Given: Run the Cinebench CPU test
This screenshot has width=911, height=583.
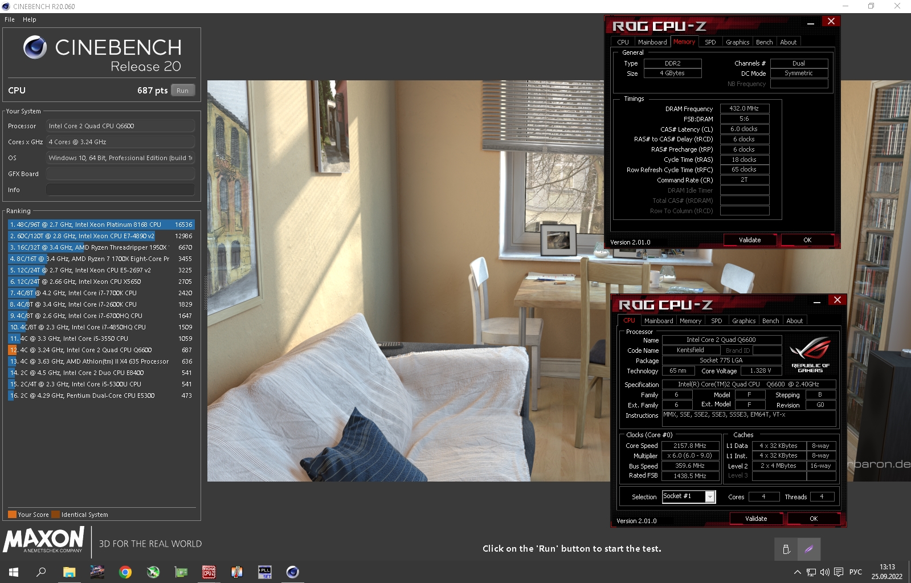Looking at the screenshot, I should pyautogui.click(x=182, y=91).
